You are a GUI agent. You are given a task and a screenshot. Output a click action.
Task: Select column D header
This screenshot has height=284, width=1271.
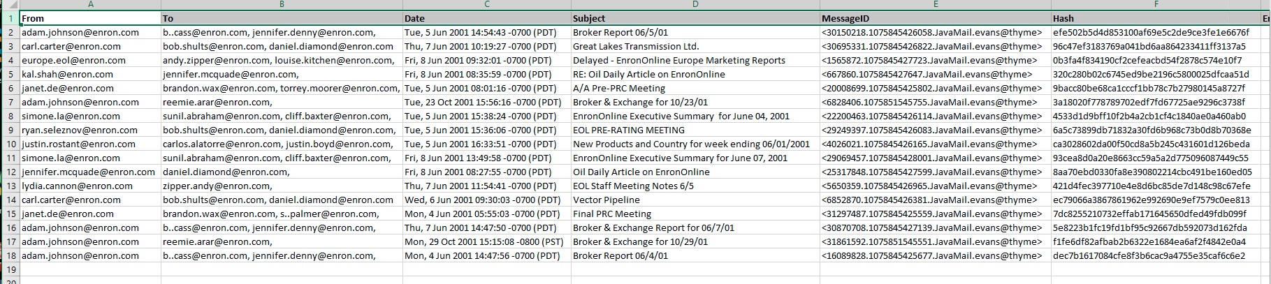(x=695, y=4)
